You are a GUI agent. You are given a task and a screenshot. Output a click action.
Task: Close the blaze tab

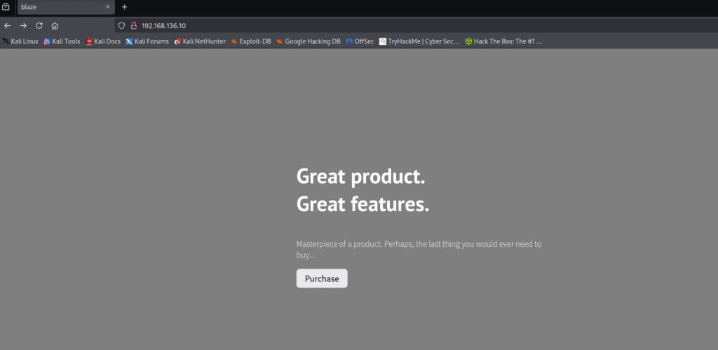(108, 7)
